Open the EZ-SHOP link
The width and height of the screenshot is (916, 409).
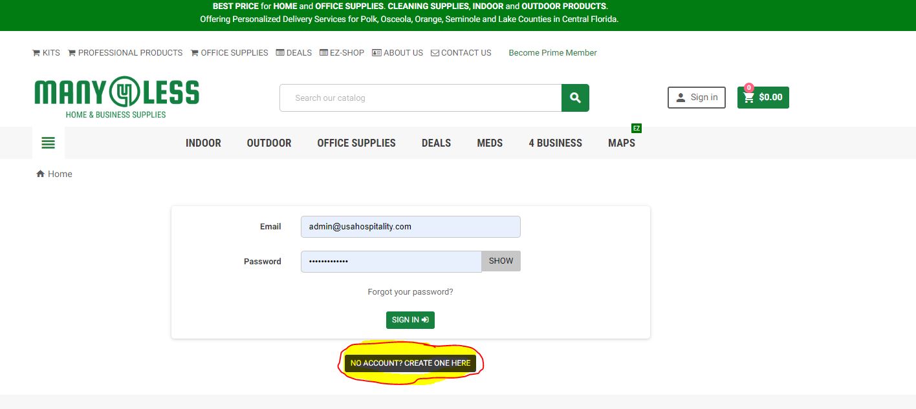click(342, 53)
